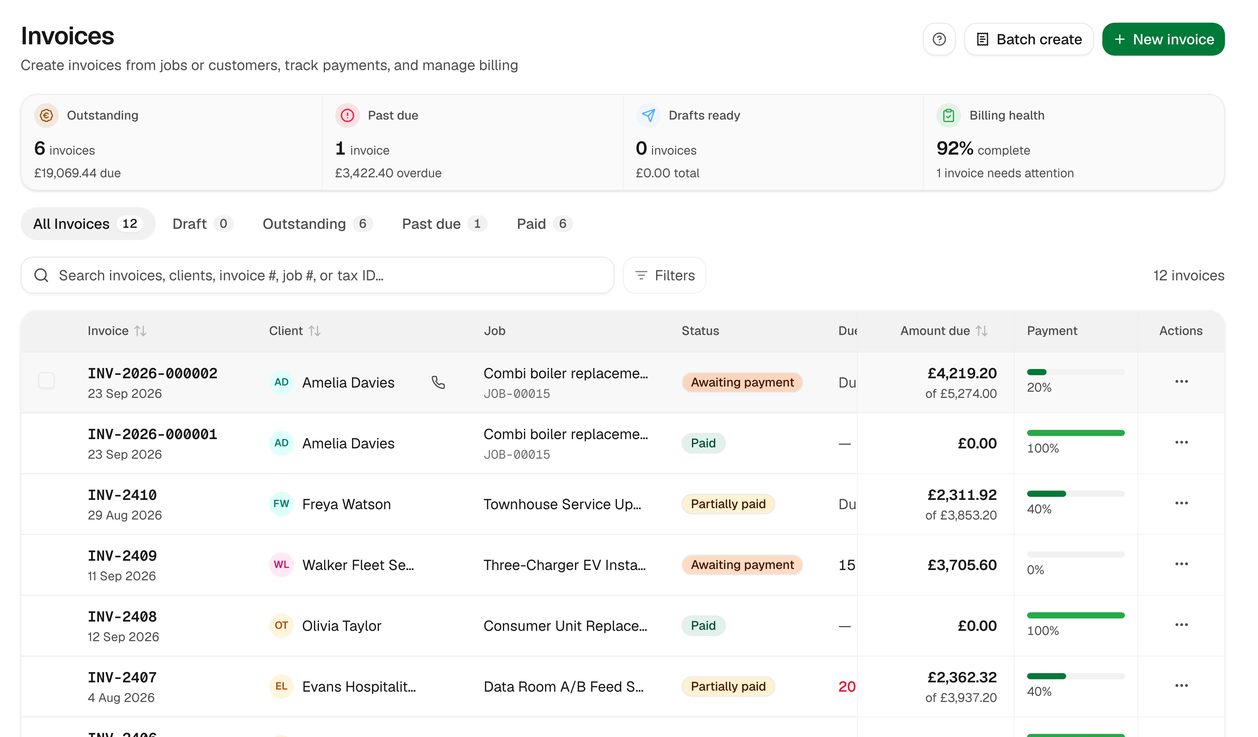Click the AD avatar on INV-2026-000001 row
Image resolution: width=1258 pixels, height=737 pixels.
281,444
